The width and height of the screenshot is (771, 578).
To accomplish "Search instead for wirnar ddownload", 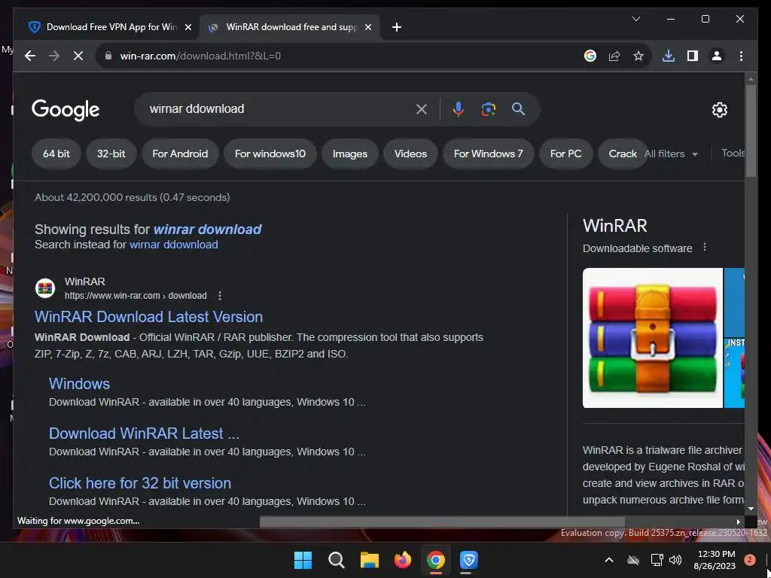I will 174,245.
